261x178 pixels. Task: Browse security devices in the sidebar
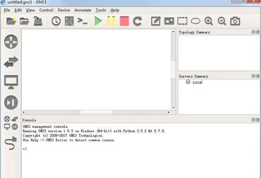tap(11, 102)
